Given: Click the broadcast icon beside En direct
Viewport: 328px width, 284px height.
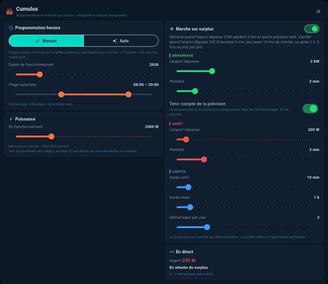Looking at the screenshot, I should point(171,252).
